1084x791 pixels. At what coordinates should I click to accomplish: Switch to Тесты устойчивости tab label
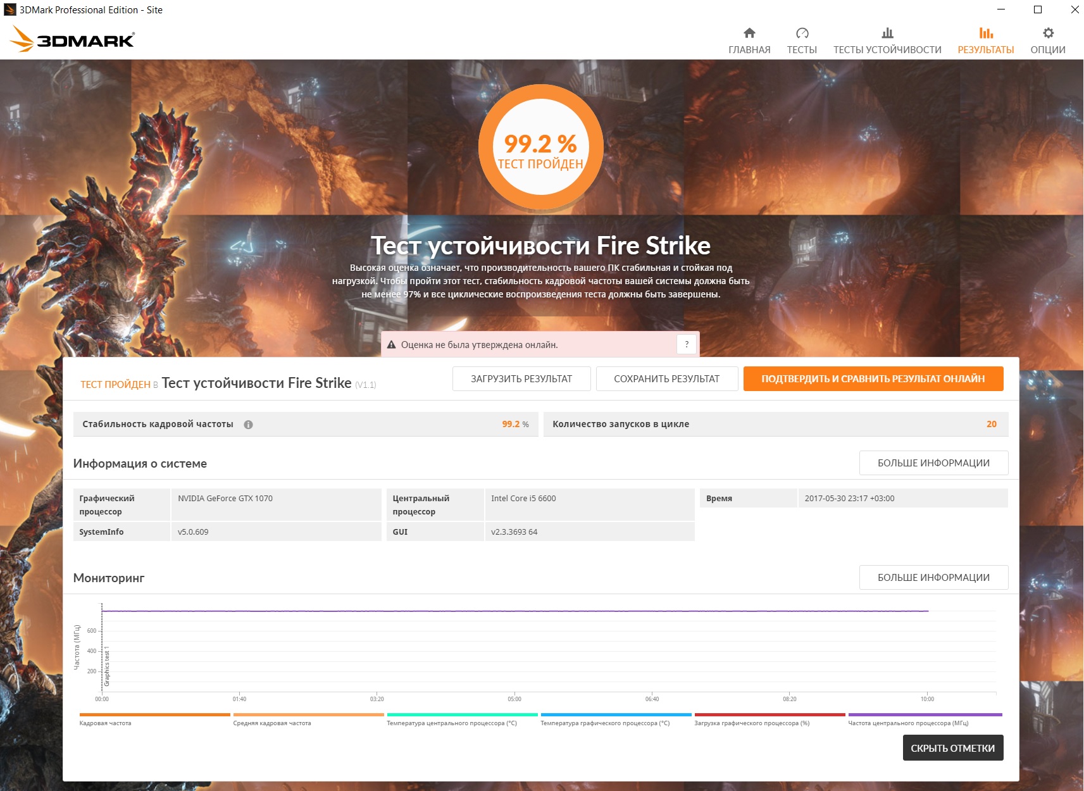click(x=887, y=50)
